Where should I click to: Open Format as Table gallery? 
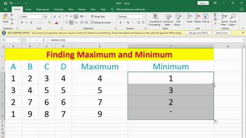[x=168, y=20]
